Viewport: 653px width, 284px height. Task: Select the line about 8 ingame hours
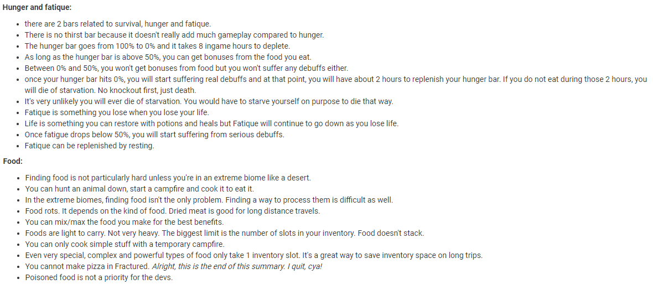coord(157,46)
